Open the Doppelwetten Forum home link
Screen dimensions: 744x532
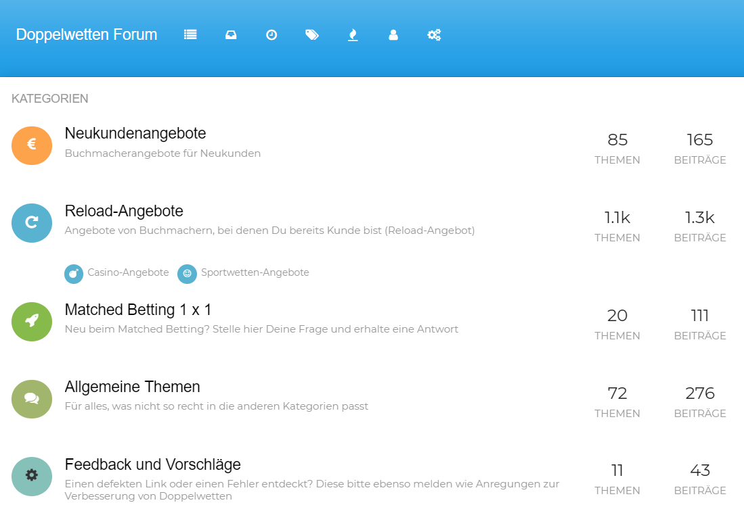click(x=87, y=34)
